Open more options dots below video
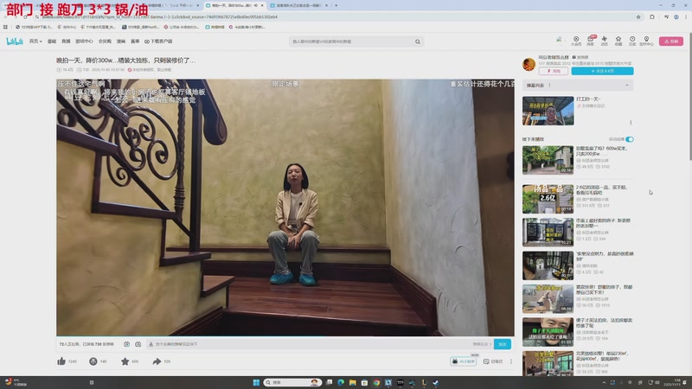 pos(511,361)
